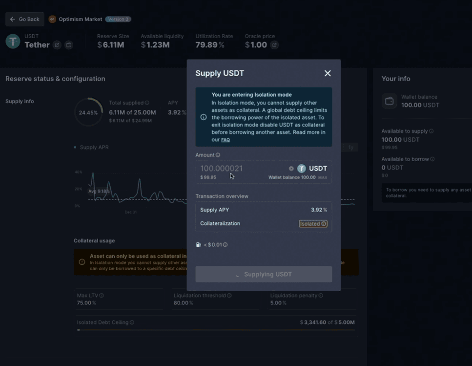Click the gas pump icon
The image size is (472, 366).
[x=199, y=245]
